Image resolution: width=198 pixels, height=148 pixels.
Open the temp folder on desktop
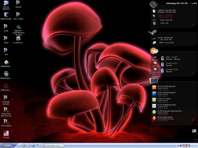point(6,27)
